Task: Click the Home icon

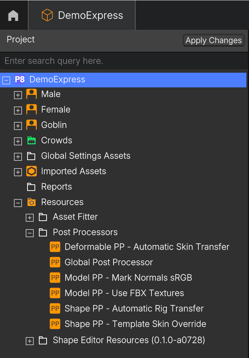Action: [13, 16]
